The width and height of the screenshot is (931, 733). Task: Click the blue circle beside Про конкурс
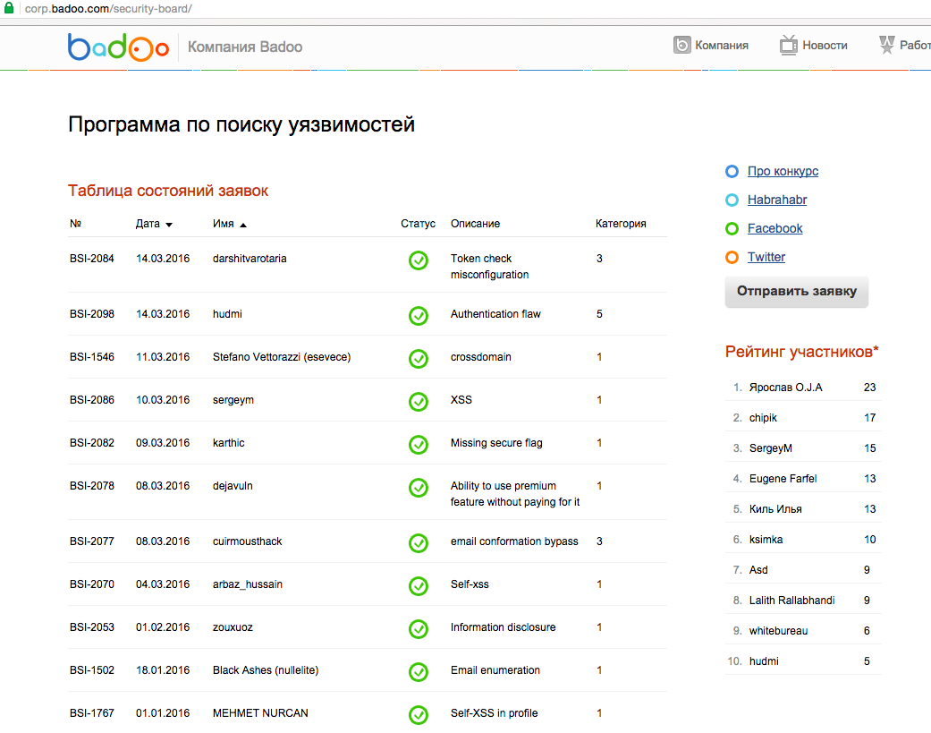(732, 172)
